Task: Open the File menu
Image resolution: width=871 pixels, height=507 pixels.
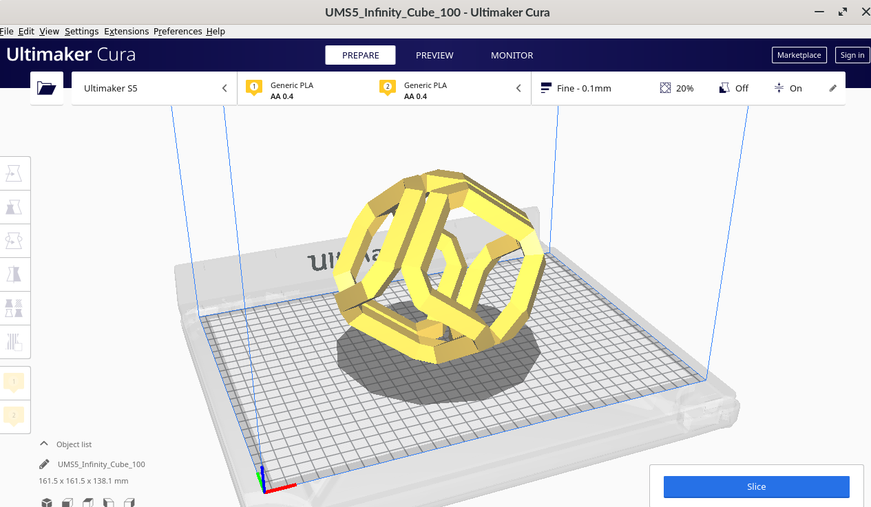Action: [x=7, y=32]
